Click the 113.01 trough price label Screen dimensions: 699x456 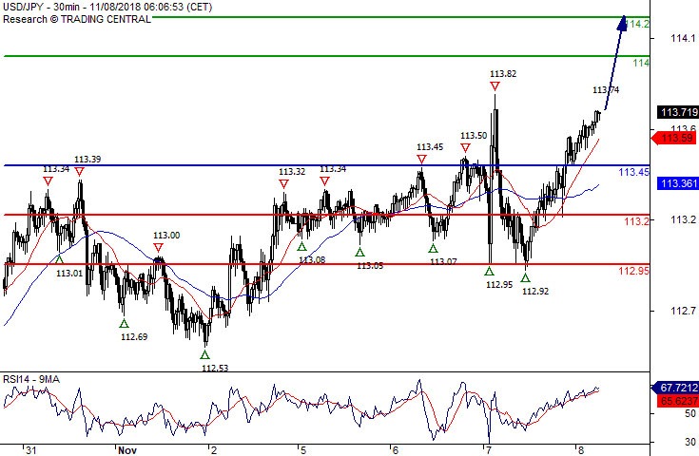pyautogui.click(x=69, y=273)
